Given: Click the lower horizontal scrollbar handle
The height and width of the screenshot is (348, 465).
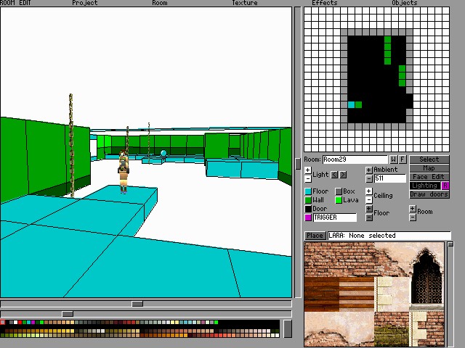Looking at the screenshot, I should pos(68,314).
